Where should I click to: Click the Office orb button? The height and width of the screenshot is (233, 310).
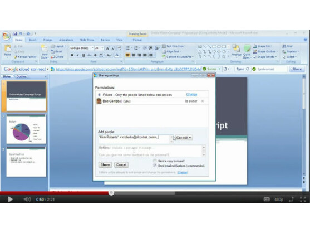tap(6, 36)
